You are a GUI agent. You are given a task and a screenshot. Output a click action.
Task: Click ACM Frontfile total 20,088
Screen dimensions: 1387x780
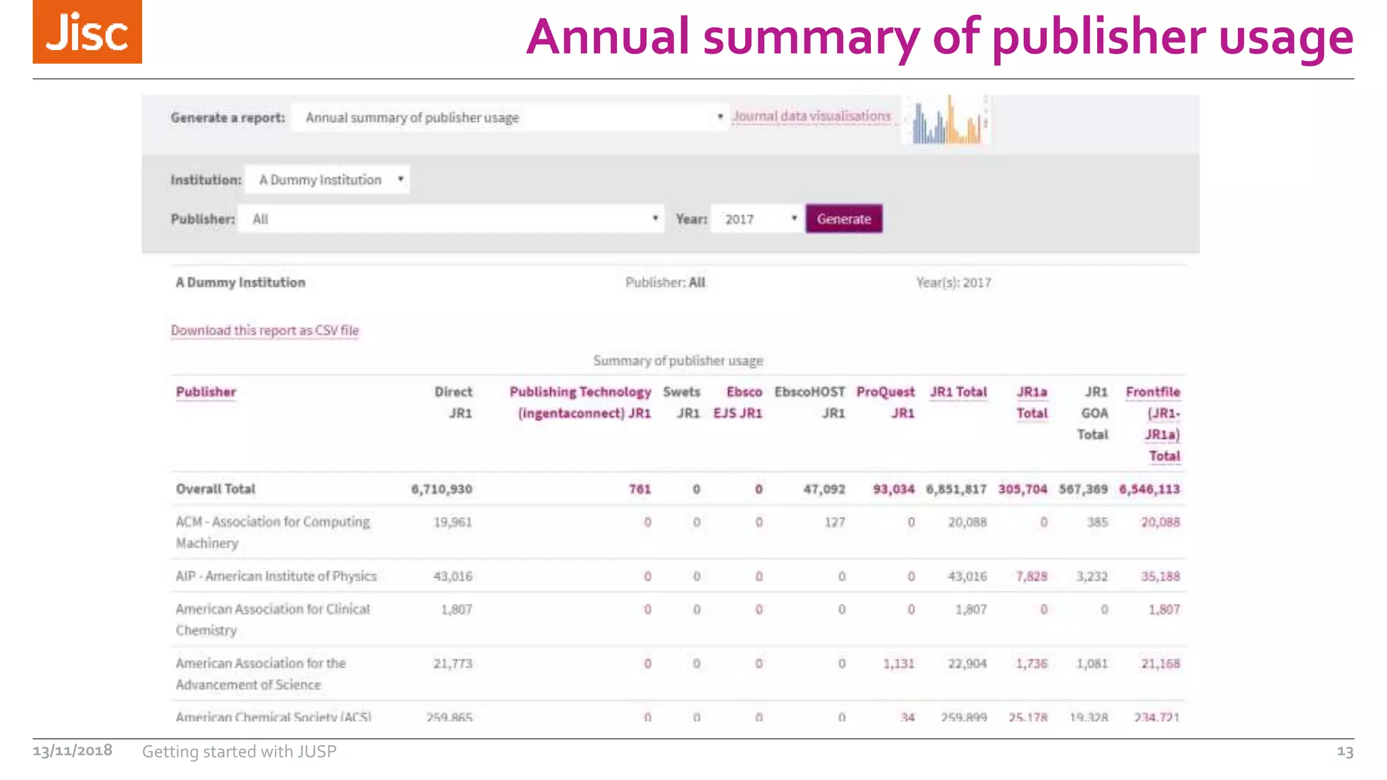click(1161, 522)
